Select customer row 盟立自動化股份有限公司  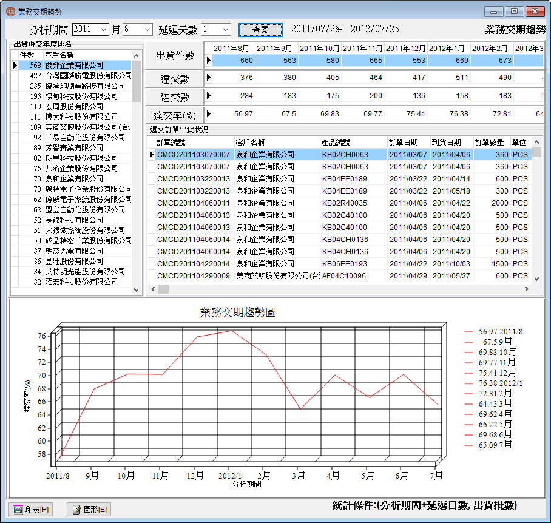pyautogui.click(x=75, y=210)
